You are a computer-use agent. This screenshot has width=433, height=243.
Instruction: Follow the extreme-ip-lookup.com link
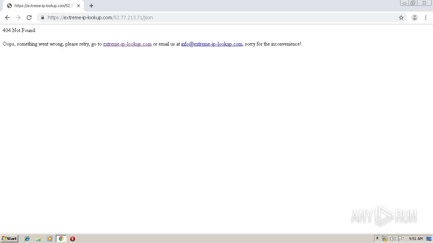[127, 44]
